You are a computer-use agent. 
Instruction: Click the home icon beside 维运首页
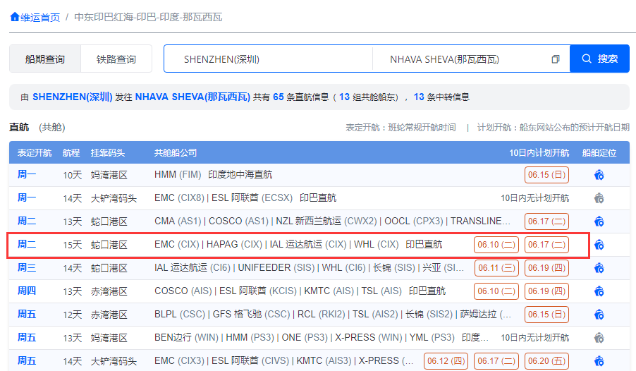click(15, 17)
